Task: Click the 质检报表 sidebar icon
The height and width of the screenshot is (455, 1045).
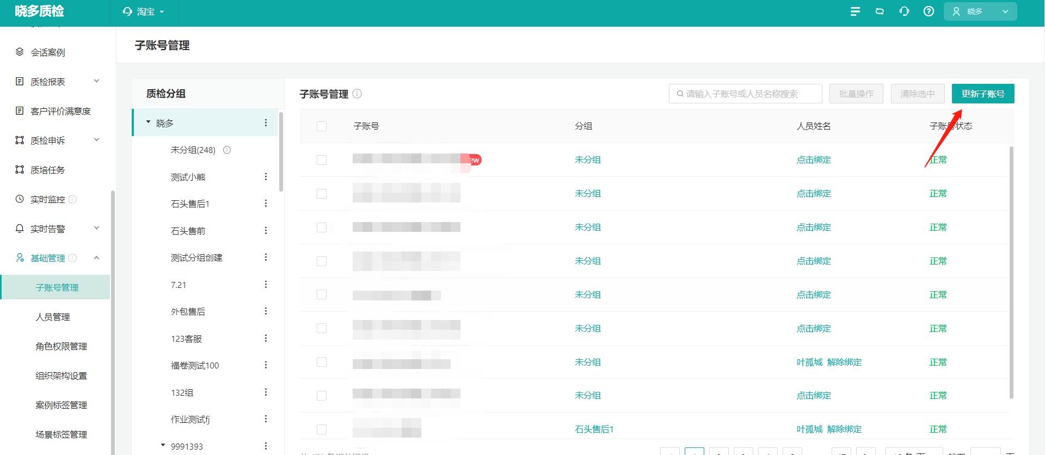Action: tap(20, 81)
